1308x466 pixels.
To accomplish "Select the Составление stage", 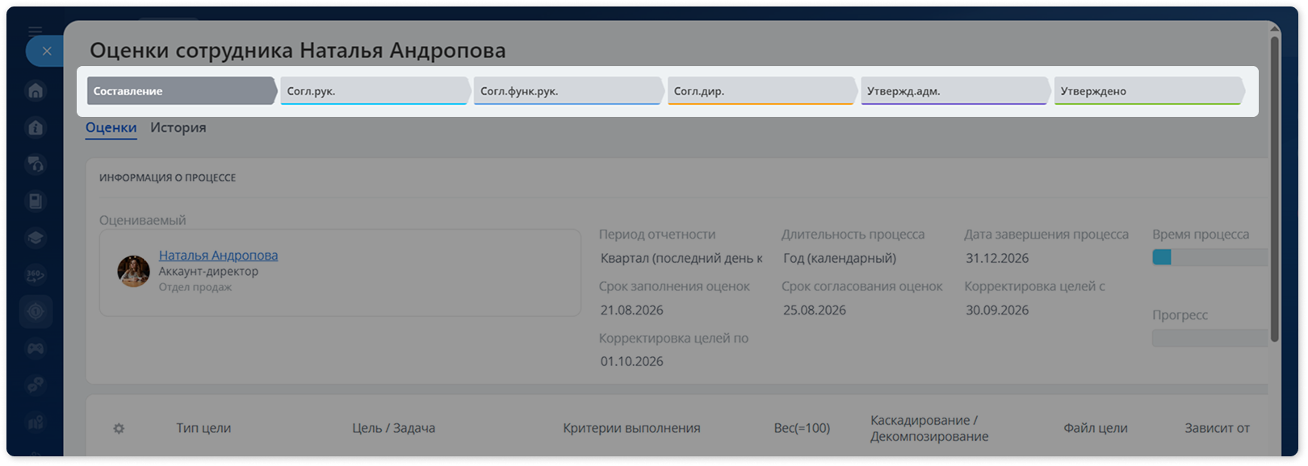I will pos(182,91).
